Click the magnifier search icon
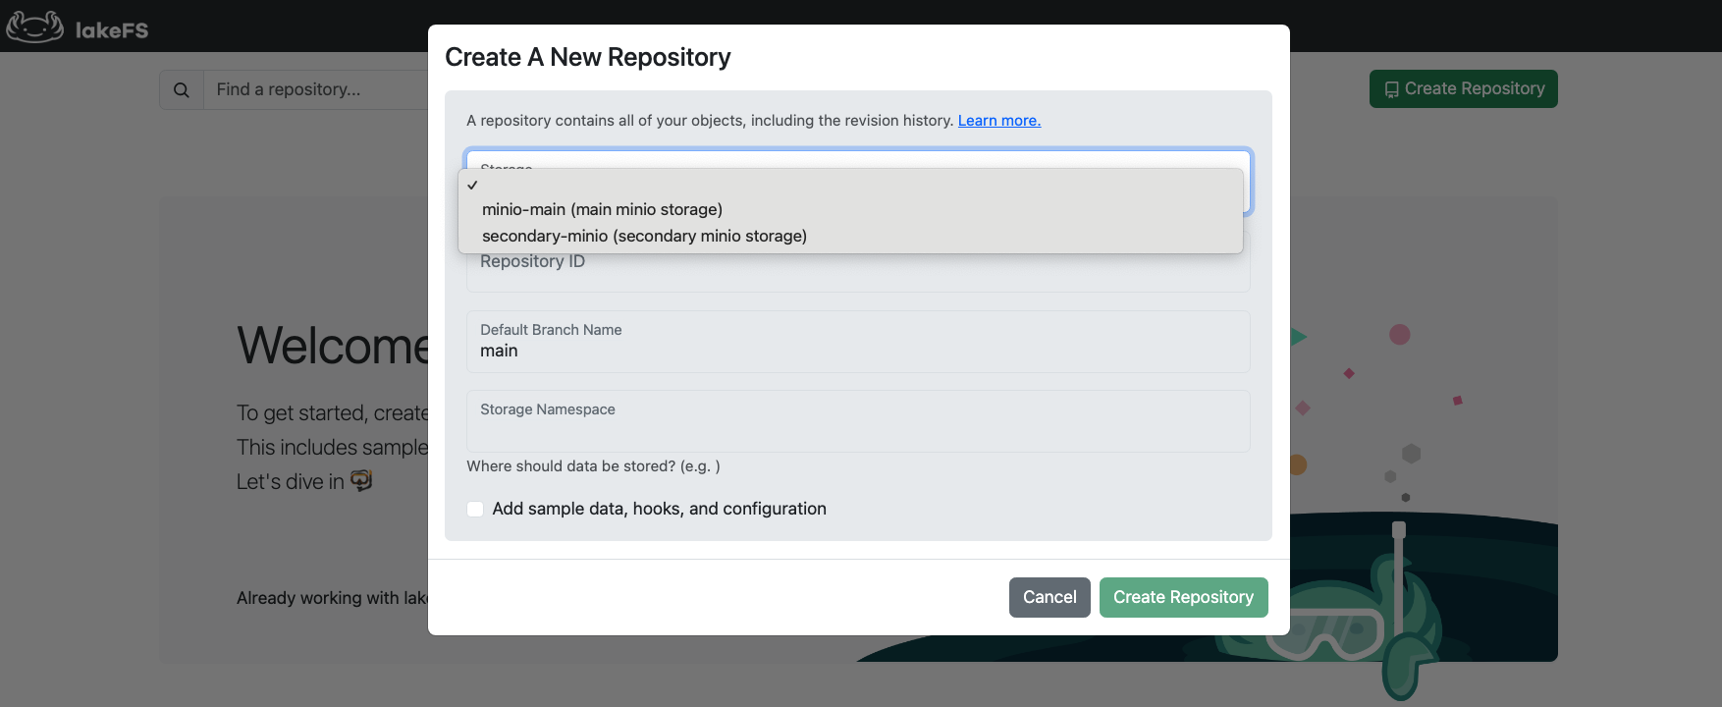 tap(182, 89)
